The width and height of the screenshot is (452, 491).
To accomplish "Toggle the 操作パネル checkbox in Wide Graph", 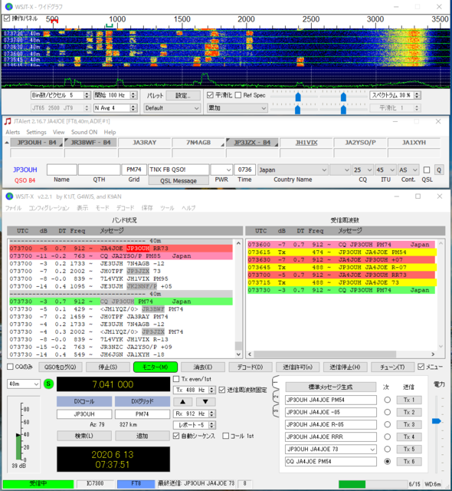I will (7, 18).
